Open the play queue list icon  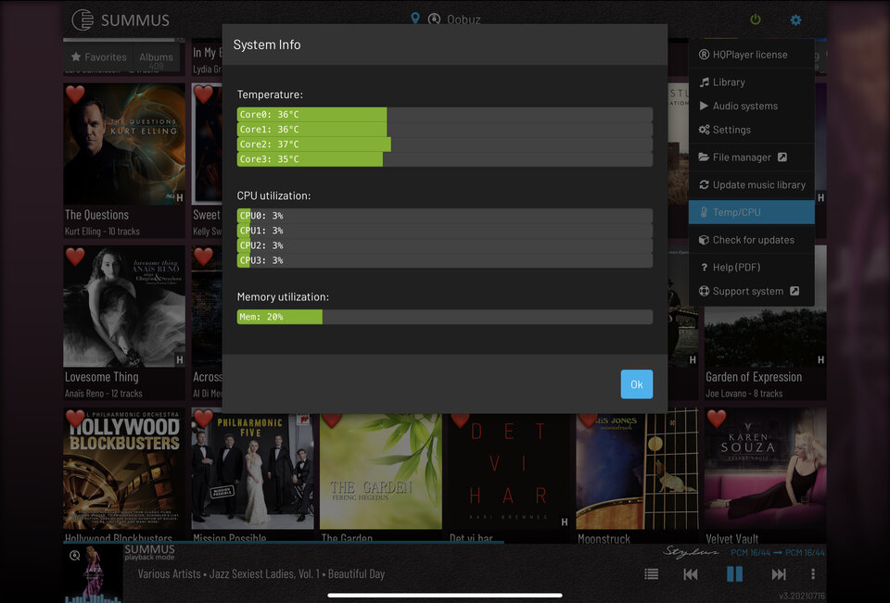tap(652, 574)
